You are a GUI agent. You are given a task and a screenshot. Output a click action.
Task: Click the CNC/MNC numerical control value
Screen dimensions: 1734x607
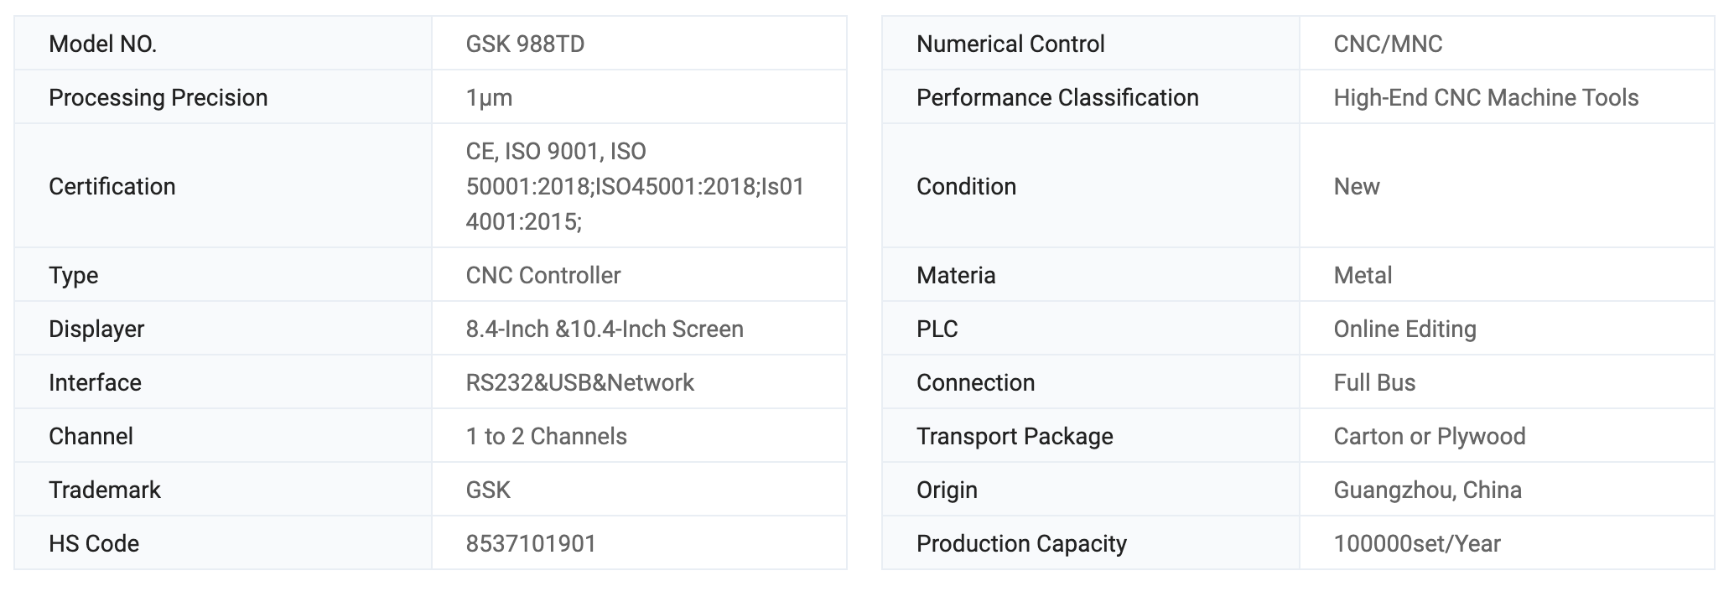point(1388,44)
